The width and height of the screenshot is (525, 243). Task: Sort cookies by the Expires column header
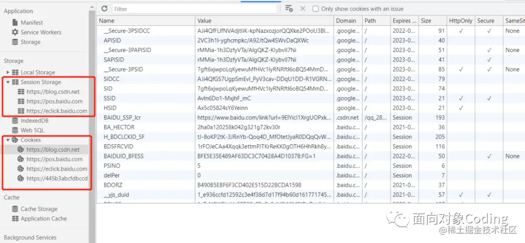(404, 21)
